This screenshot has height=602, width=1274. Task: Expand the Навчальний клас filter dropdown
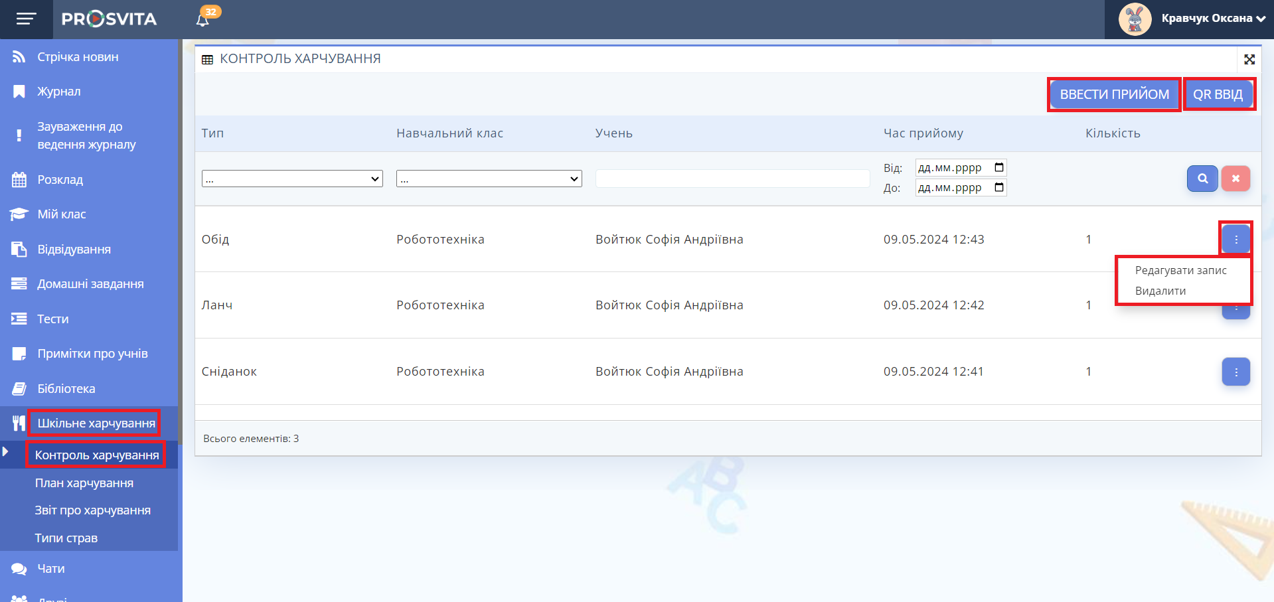489,179
